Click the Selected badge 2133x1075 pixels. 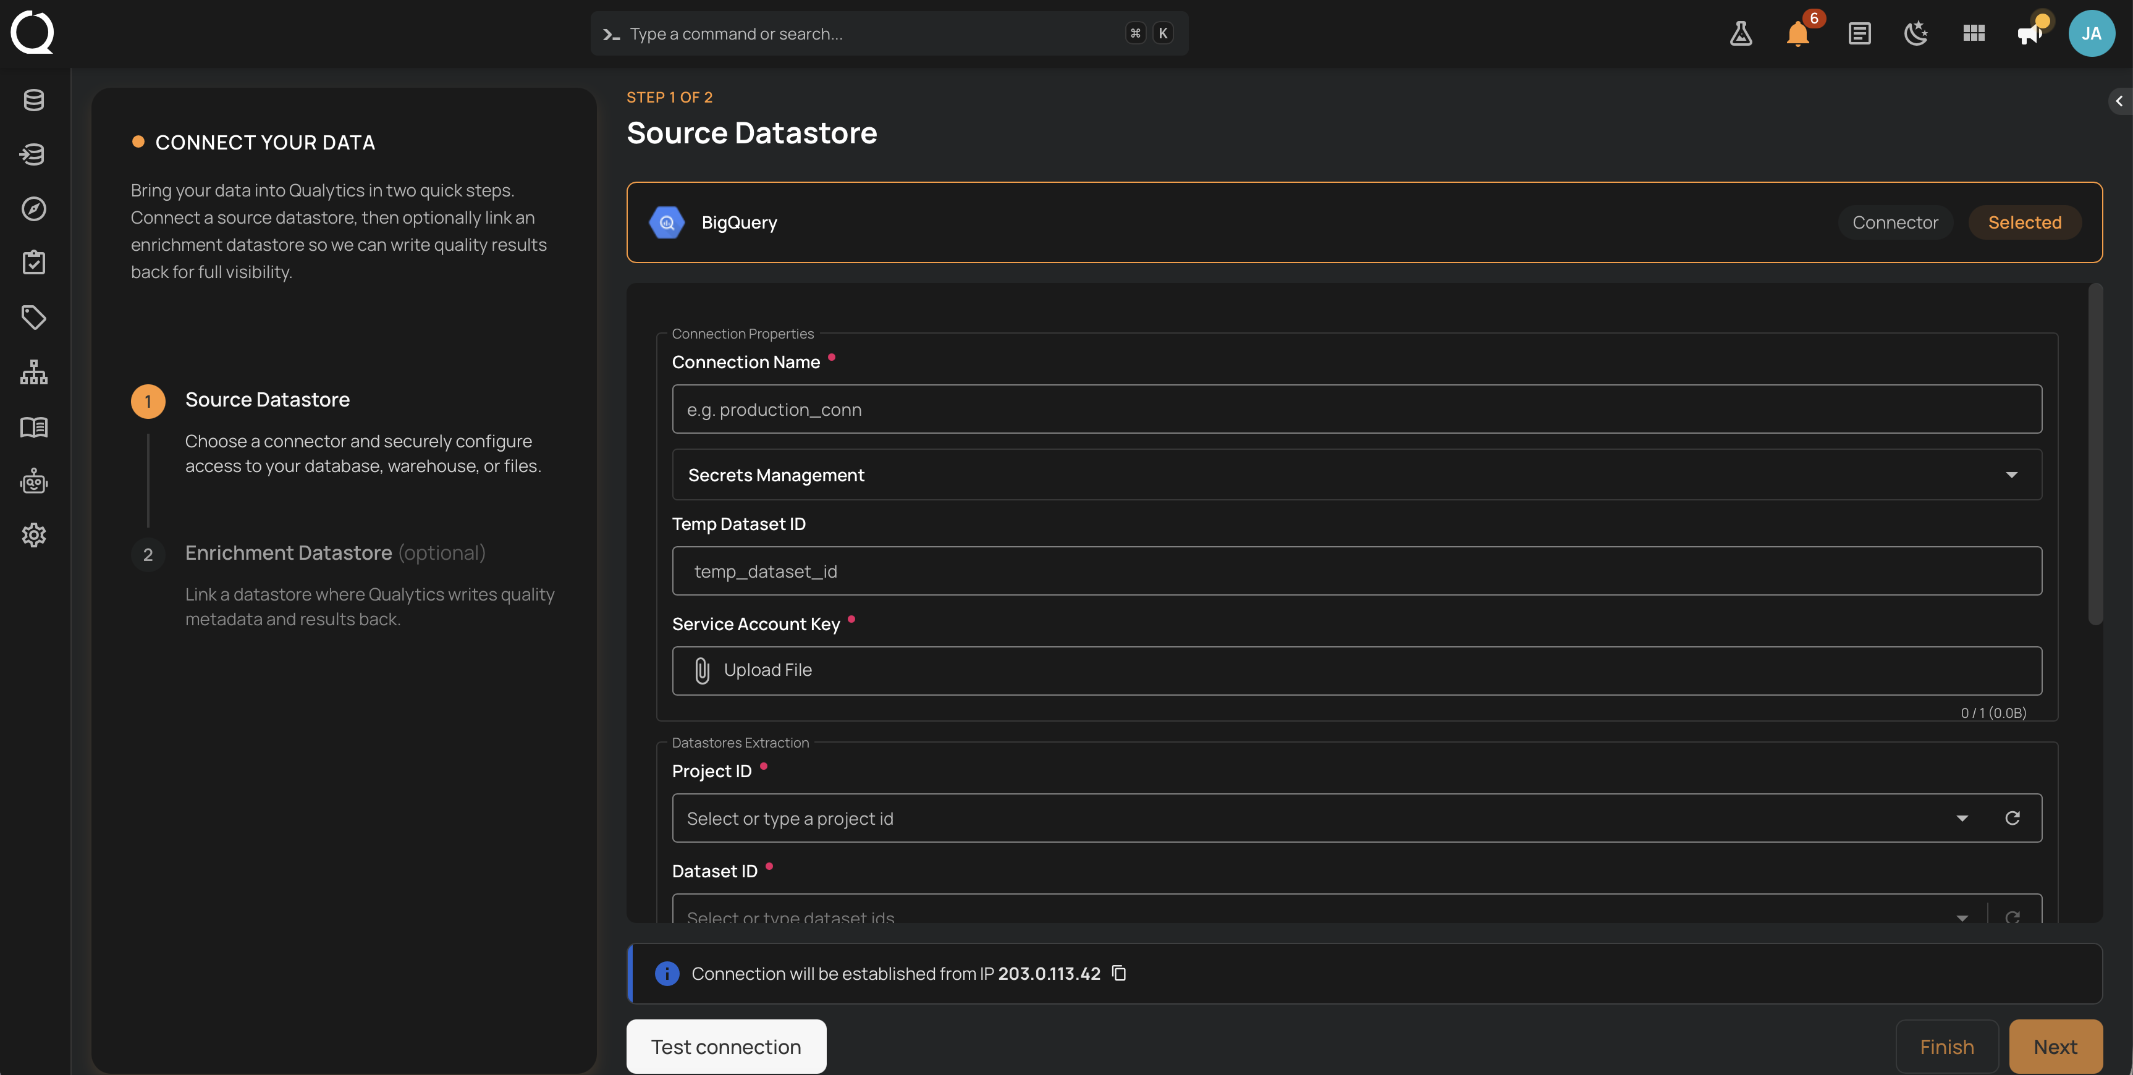pyautogui.click(x=2024, y=222)
